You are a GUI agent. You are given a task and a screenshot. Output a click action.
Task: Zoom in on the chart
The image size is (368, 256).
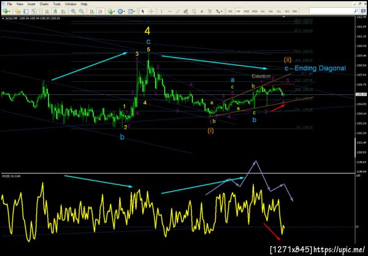click(x=74, y=11)
